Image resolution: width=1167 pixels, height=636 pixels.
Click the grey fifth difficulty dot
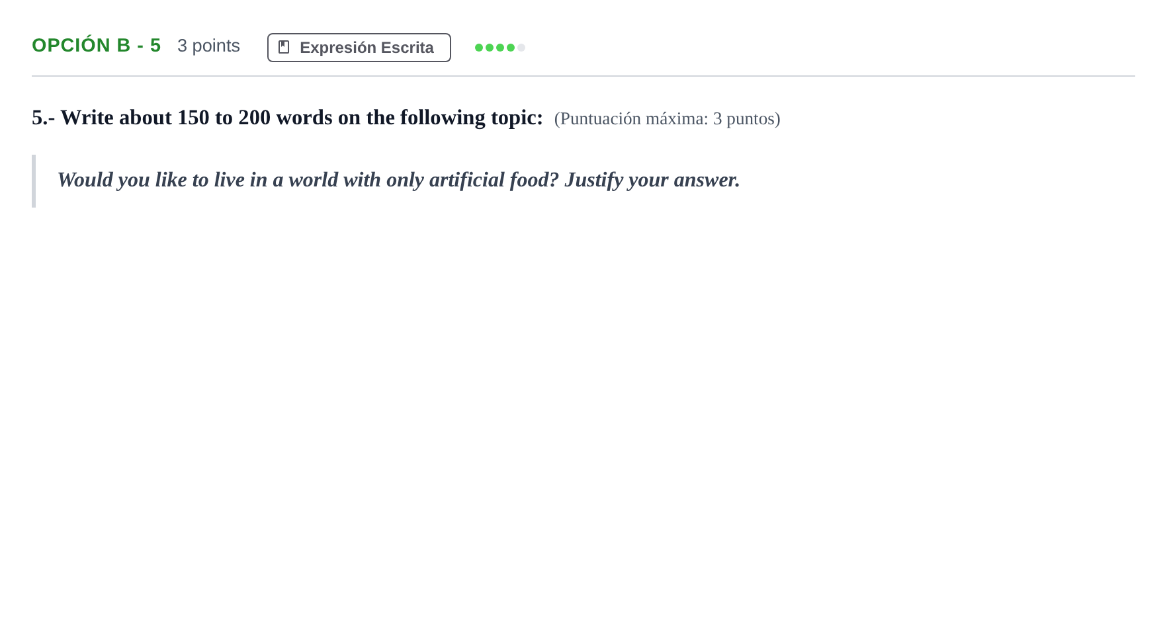click(x=521, y=48)
